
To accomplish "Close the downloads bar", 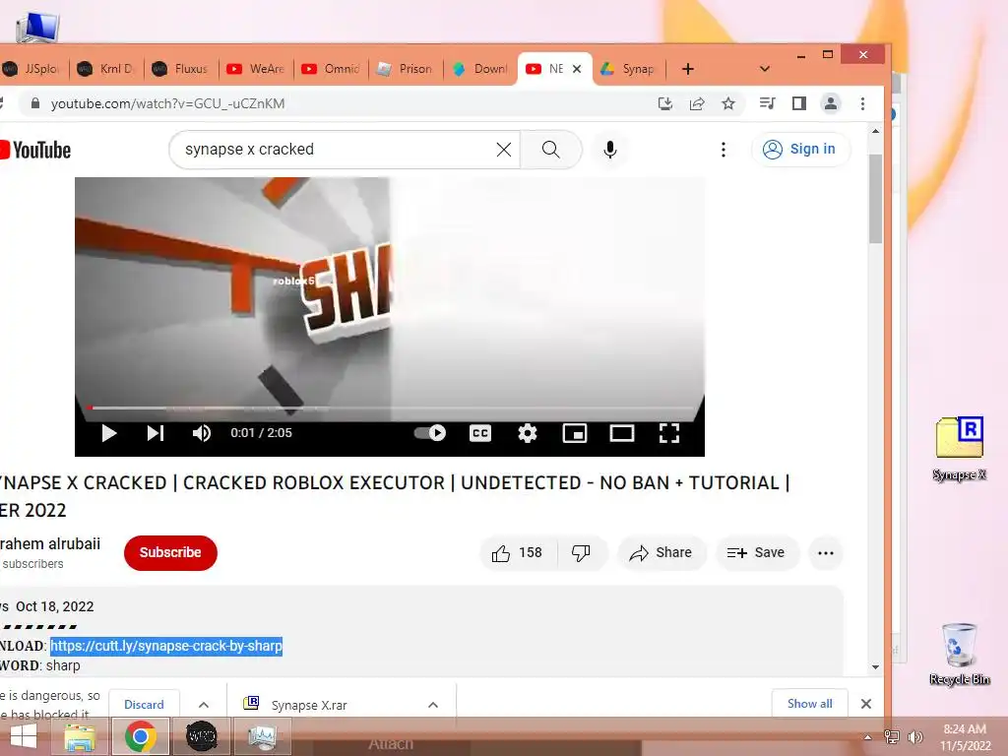I will point(866,704).
